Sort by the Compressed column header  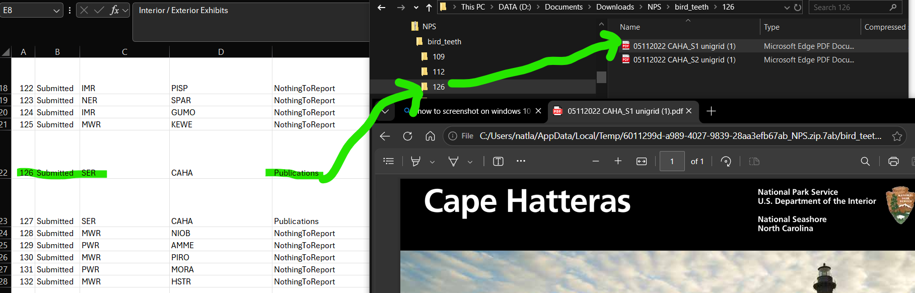pyautogui.click(x=885, y=27)
